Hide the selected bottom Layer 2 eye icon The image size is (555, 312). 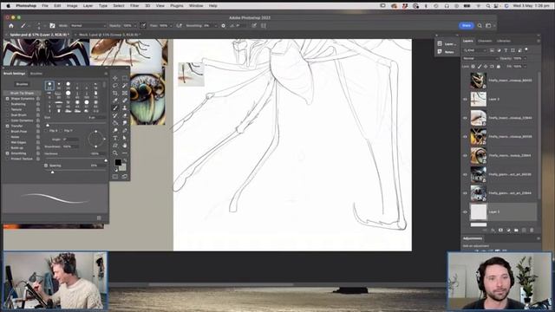(465, 211)
